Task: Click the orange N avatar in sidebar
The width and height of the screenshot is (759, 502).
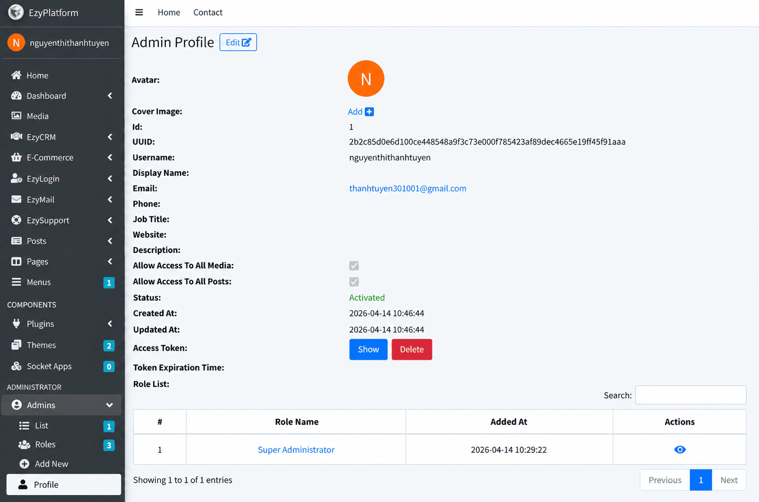Action: (16, 43)
